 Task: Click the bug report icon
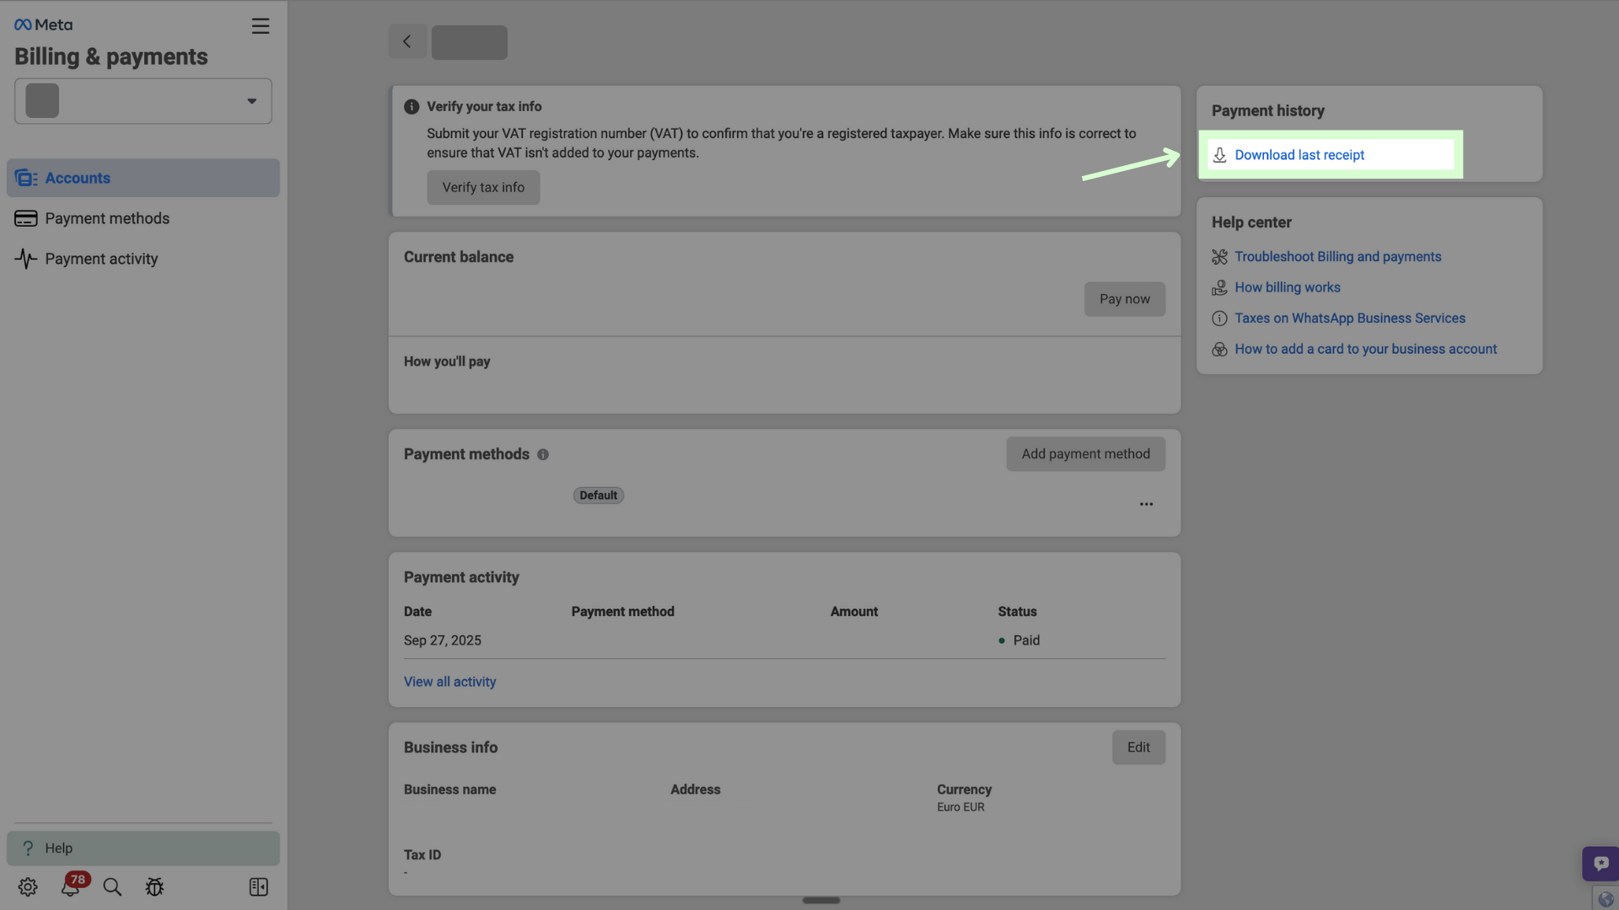coord(154,887)
